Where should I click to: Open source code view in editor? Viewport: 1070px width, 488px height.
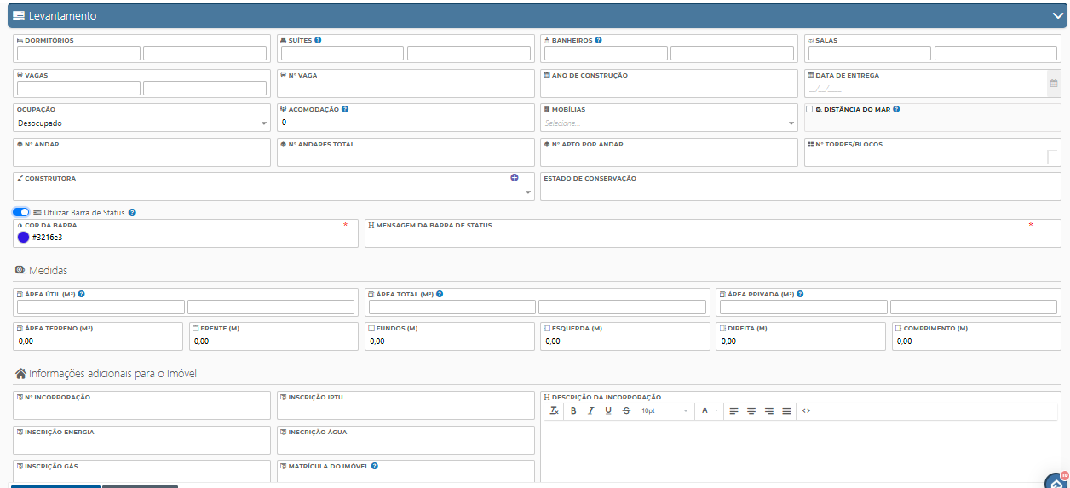[x=806, y=410]
